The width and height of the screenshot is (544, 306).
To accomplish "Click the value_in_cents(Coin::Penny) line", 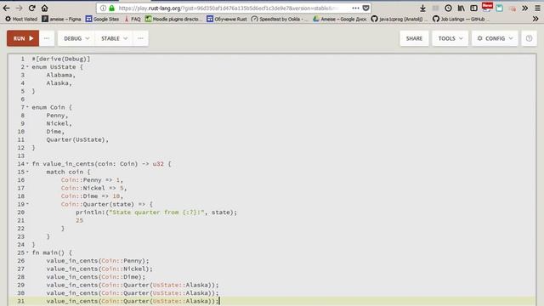I will click(98, 261).
